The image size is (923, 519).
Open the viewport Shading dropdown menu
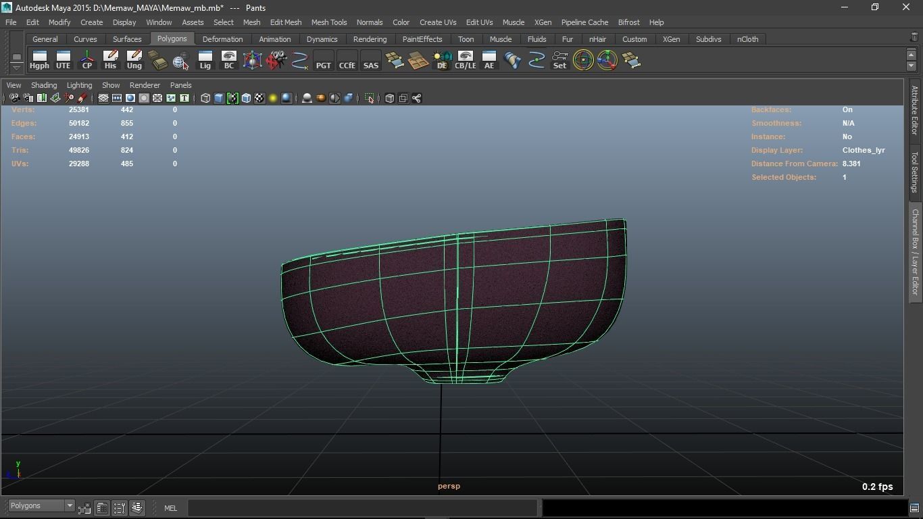click(x=44, y=85)
